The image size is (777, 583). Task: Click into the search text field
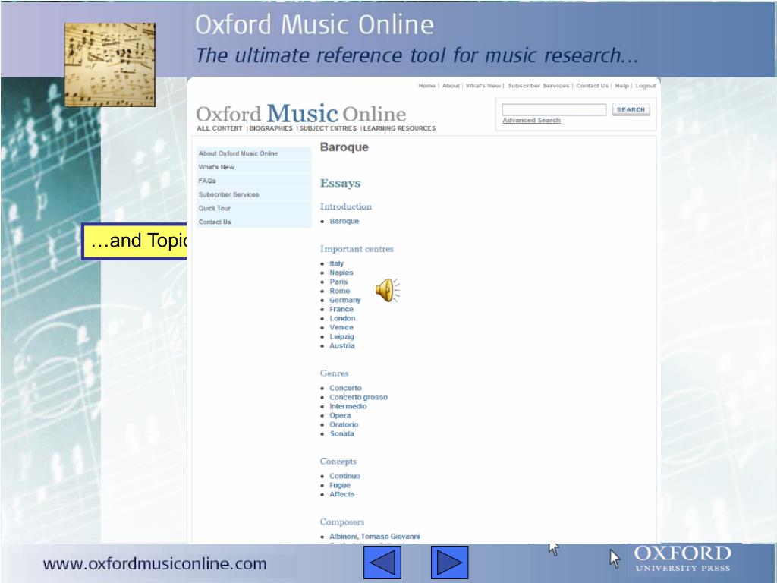pos(554,110)
